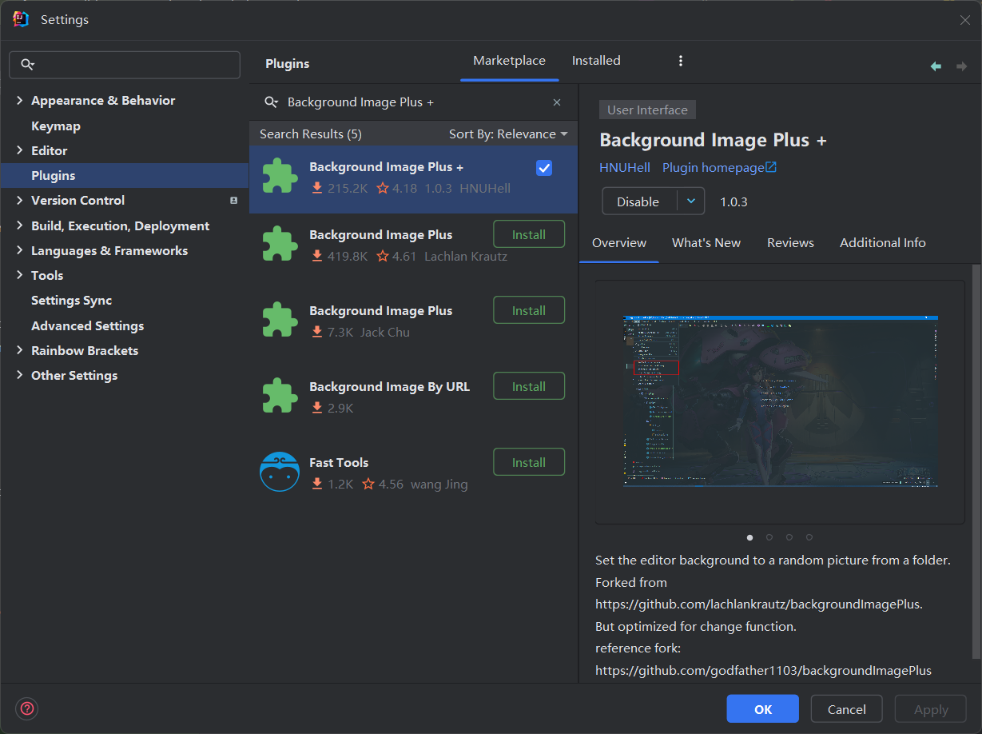Open the HNUHell vendor link

tap(625, 168)
